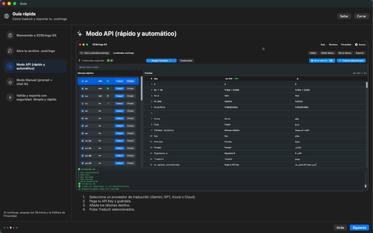
Task: Go back with the Atrás button
Action: pos(340,228)
